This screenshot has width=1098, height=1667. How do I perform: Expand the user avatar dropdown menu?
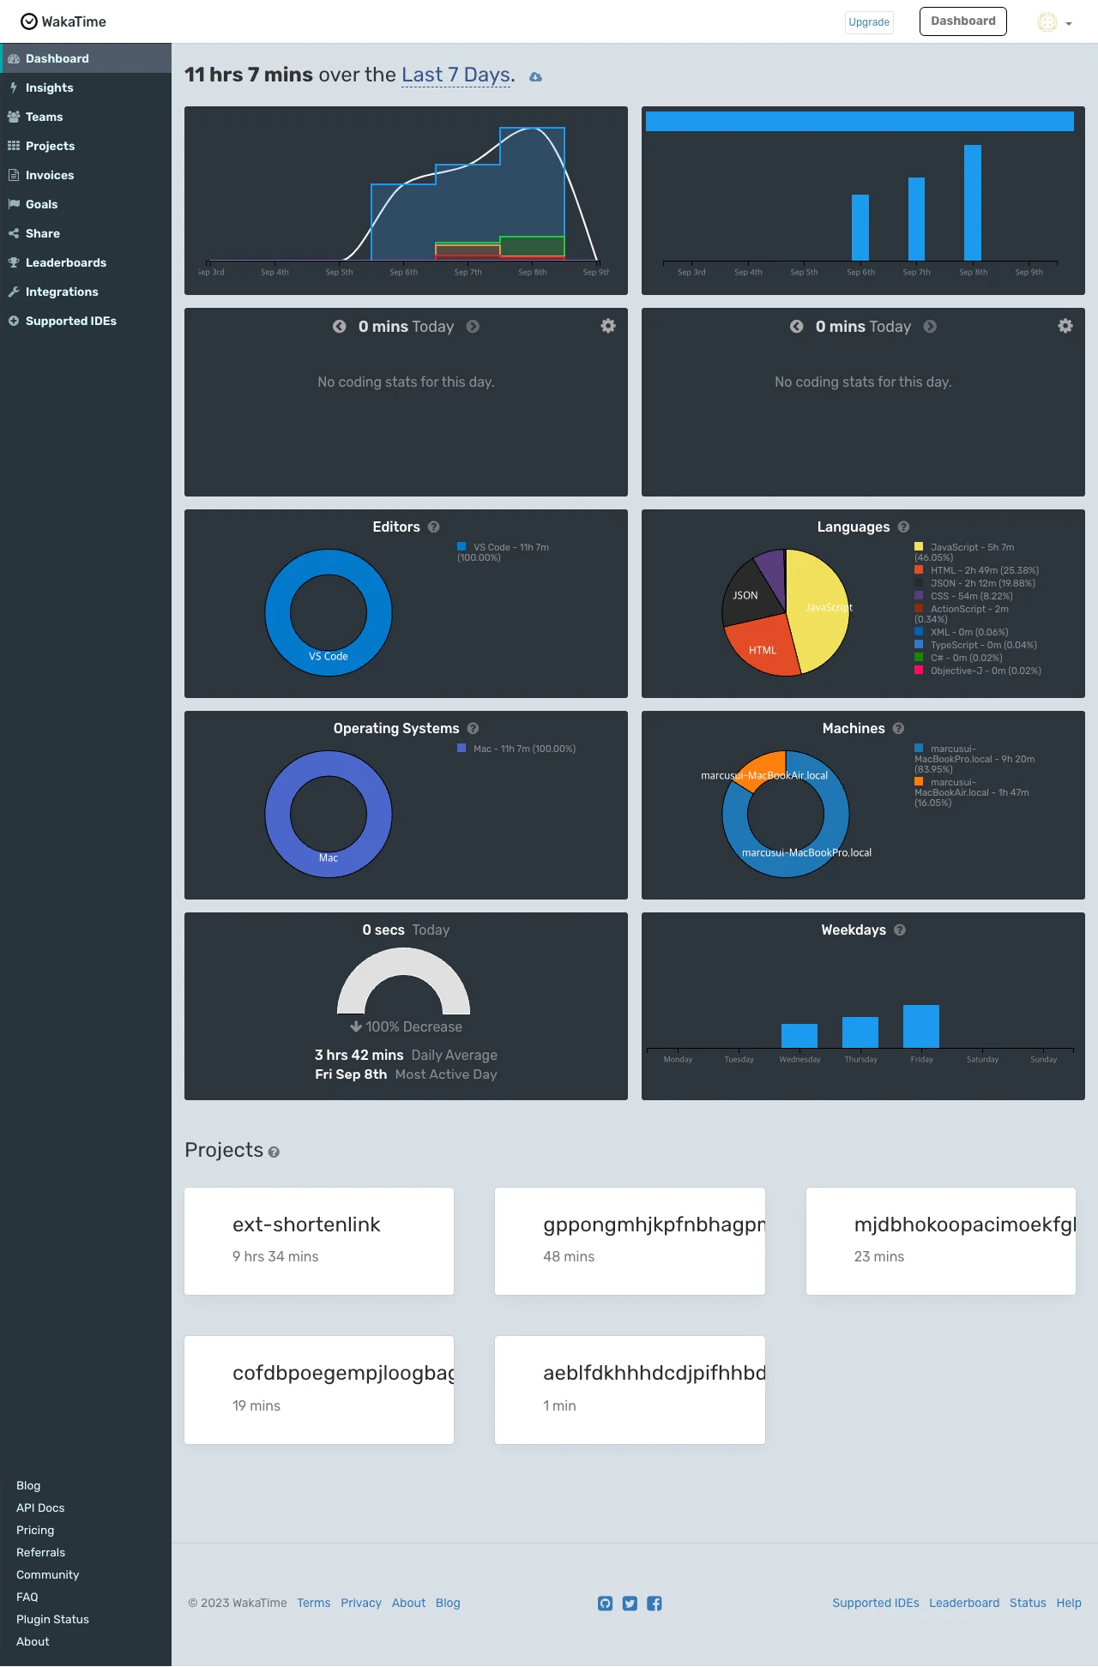[x=1055, y=23]
